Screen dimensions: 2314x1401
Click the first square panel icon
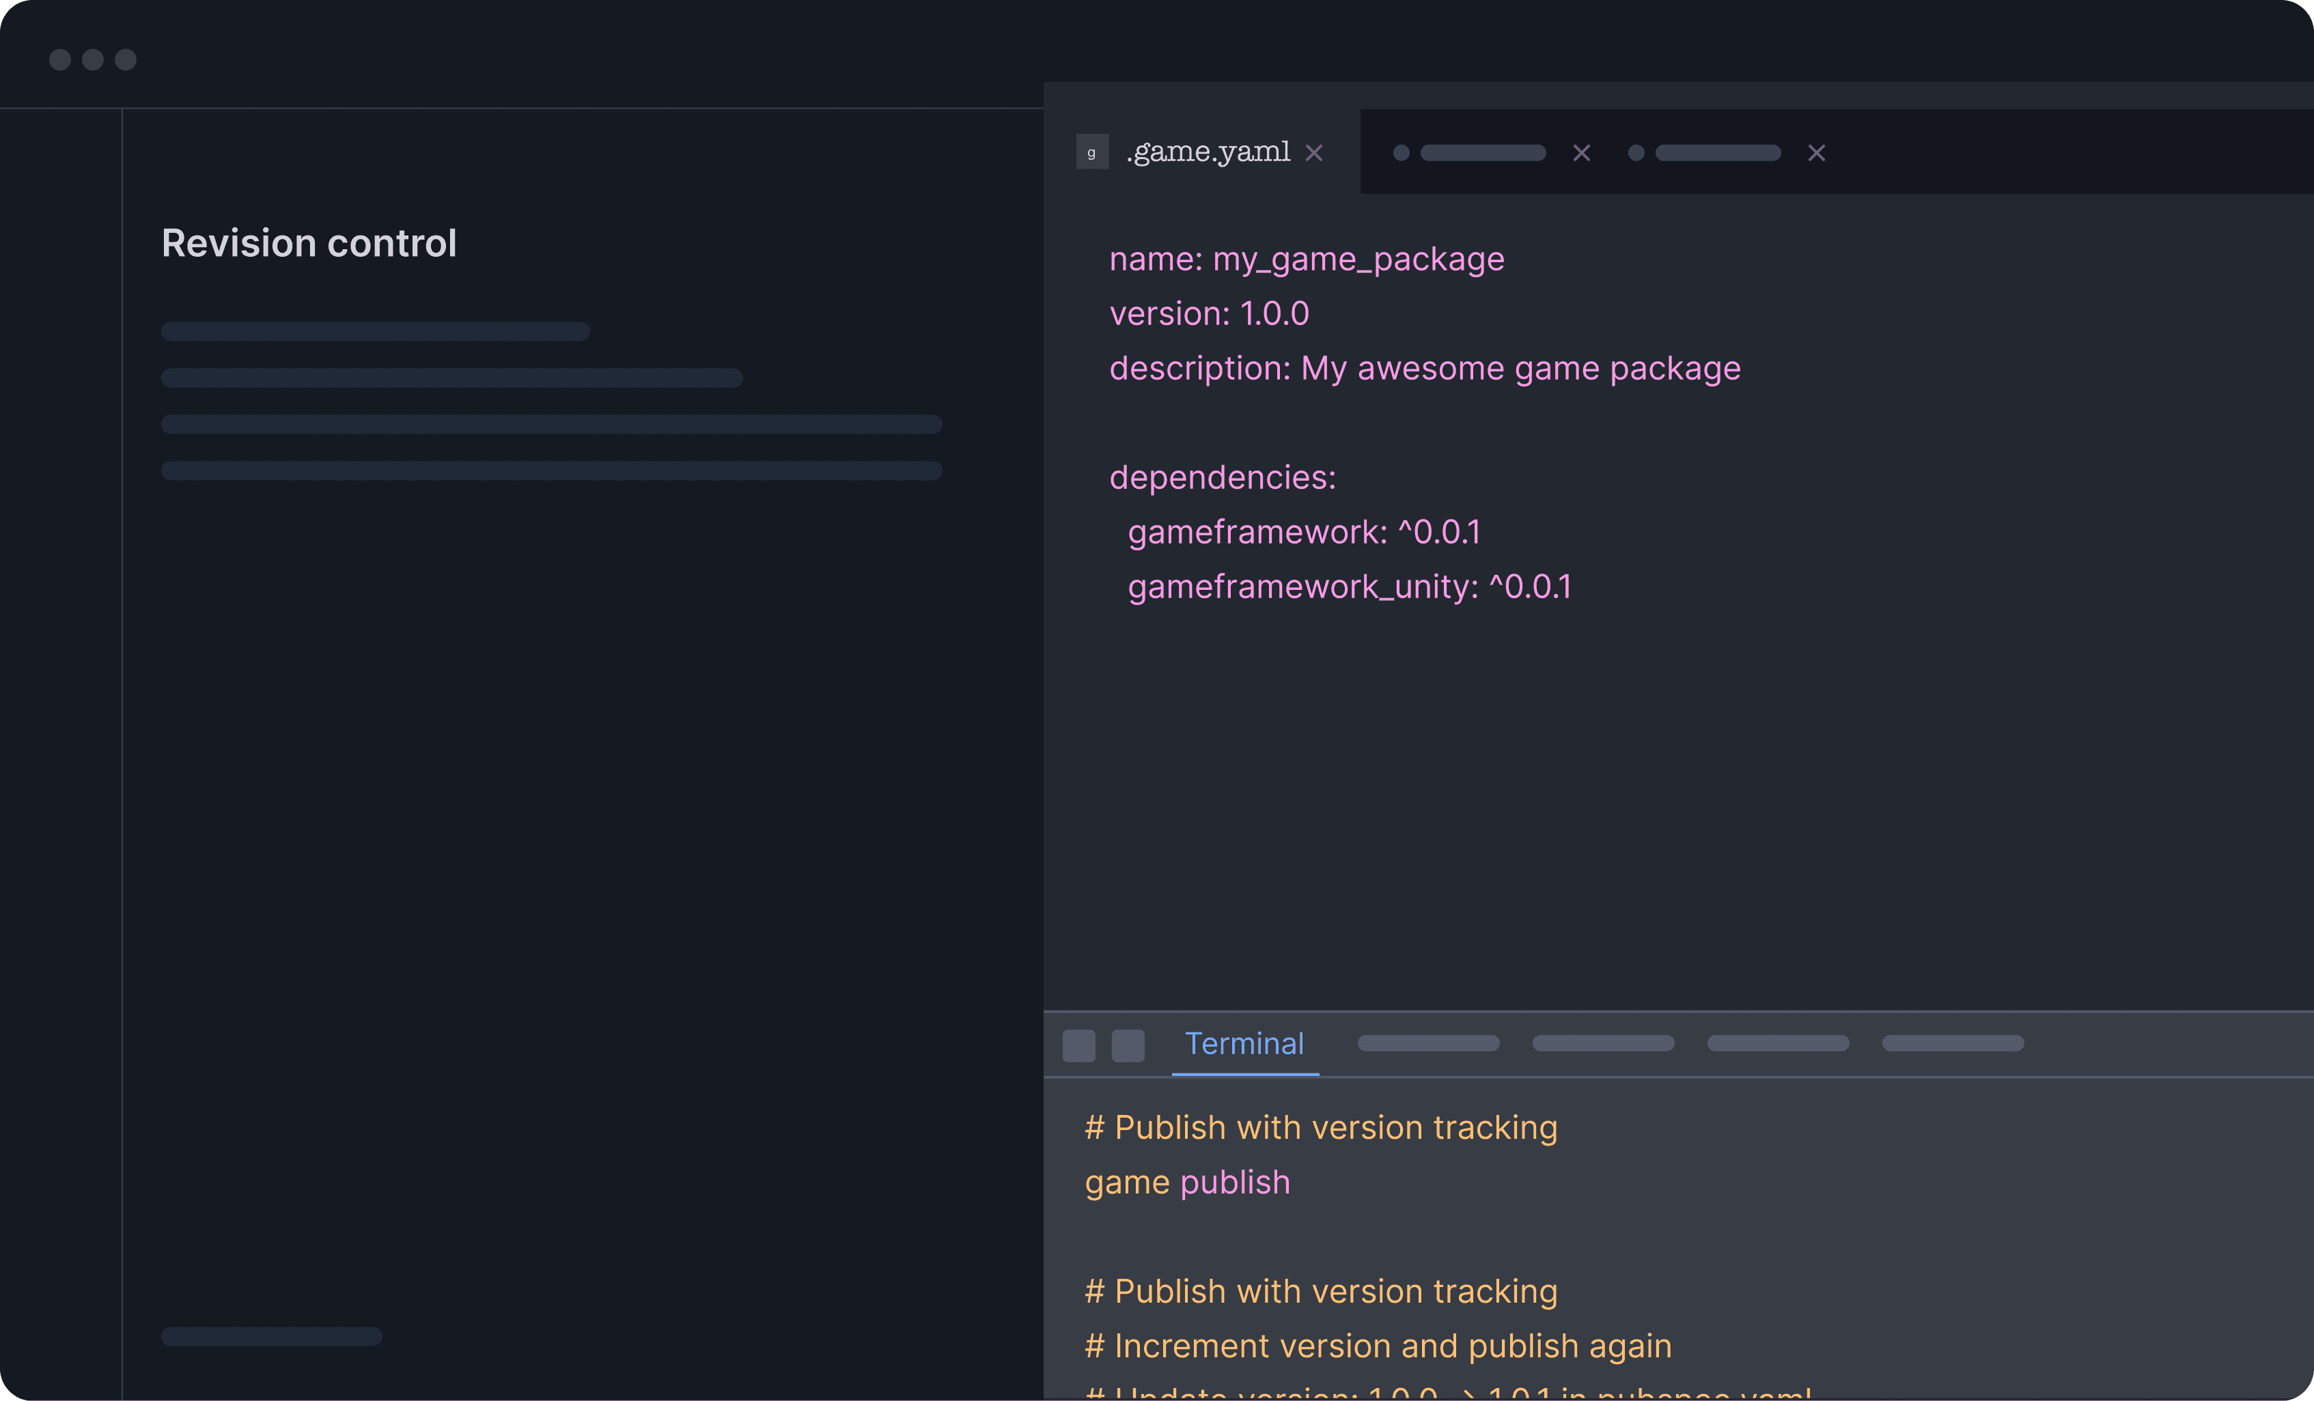(x=1078, y=1045)
